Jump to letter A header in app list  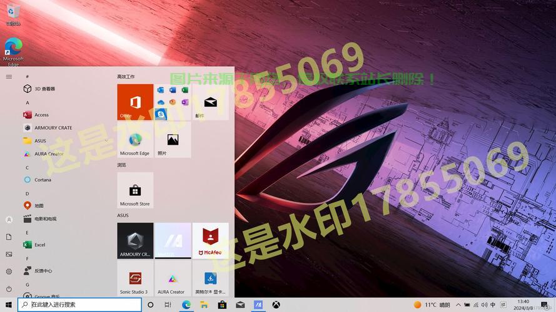28,102
